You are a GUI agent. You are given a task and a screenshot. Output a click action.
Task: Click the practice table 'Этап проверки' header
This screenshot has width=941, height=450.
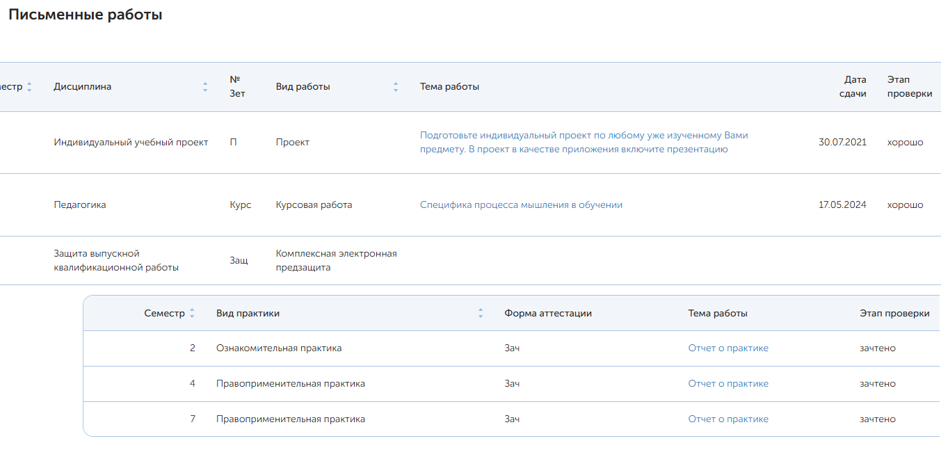pyautogui.click(x=894, y=314)
